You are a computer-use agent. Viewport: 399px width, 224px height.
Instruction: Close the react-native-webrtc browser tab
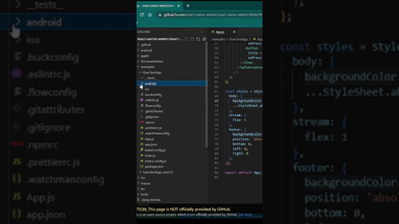[x=179, y=6]
